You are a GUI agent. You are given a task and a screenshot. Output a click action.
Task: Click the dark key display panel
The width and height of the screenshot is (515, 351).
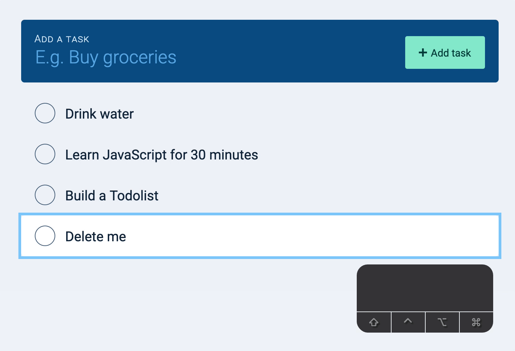425,288
